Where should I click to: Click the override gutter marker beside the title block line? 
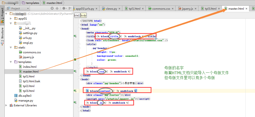75,36
